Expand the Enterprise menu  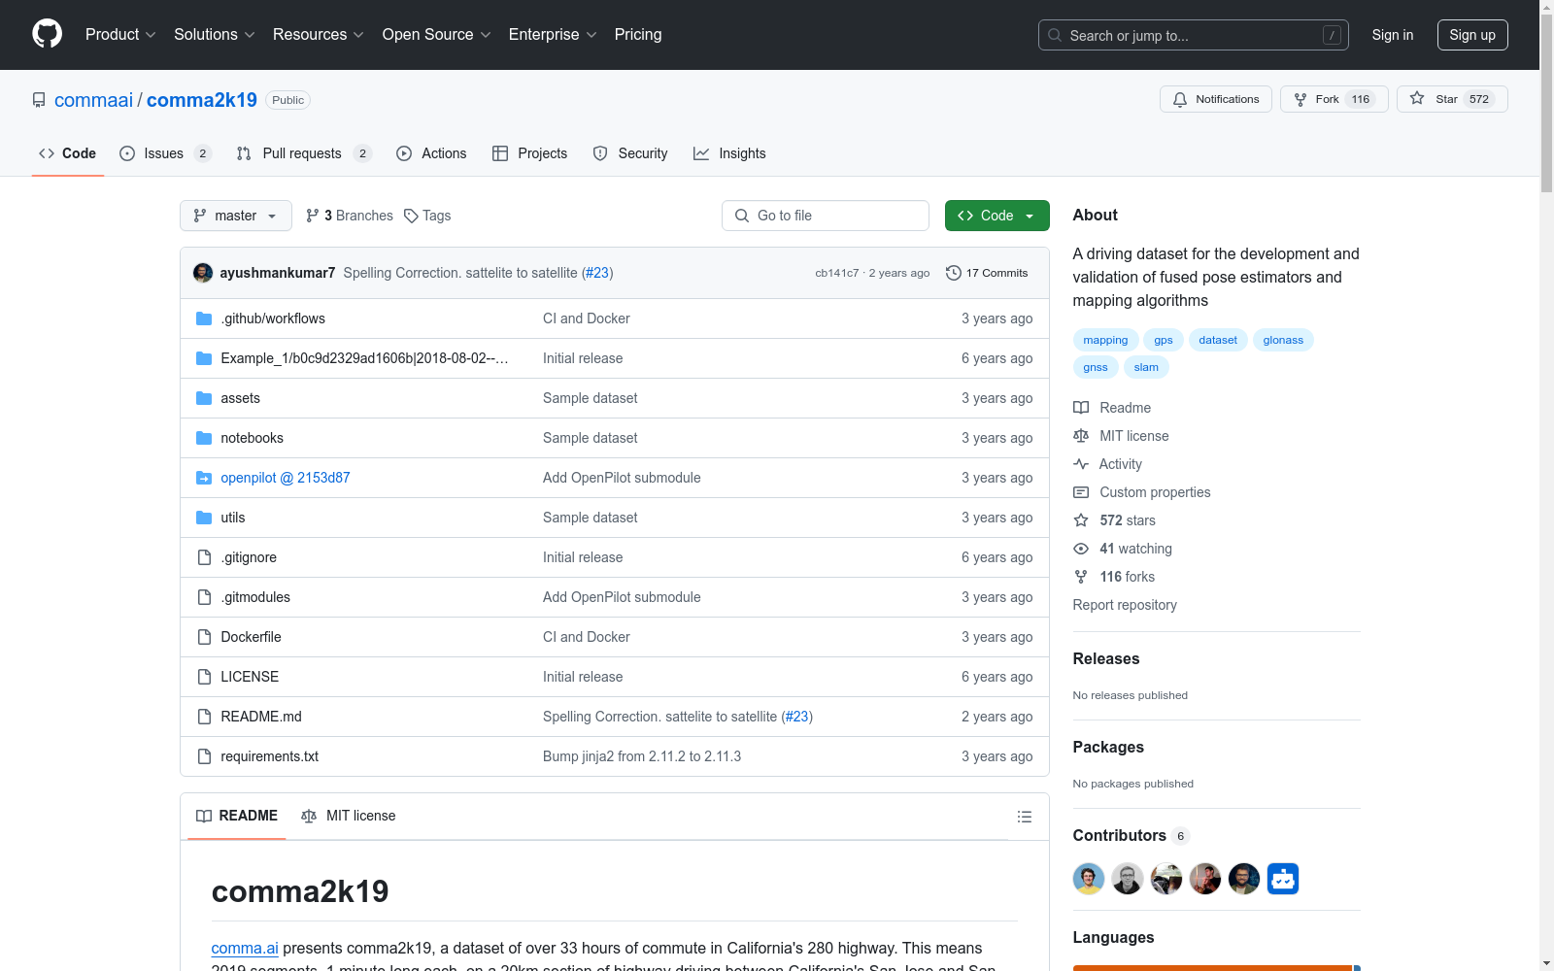pos(553,35)
